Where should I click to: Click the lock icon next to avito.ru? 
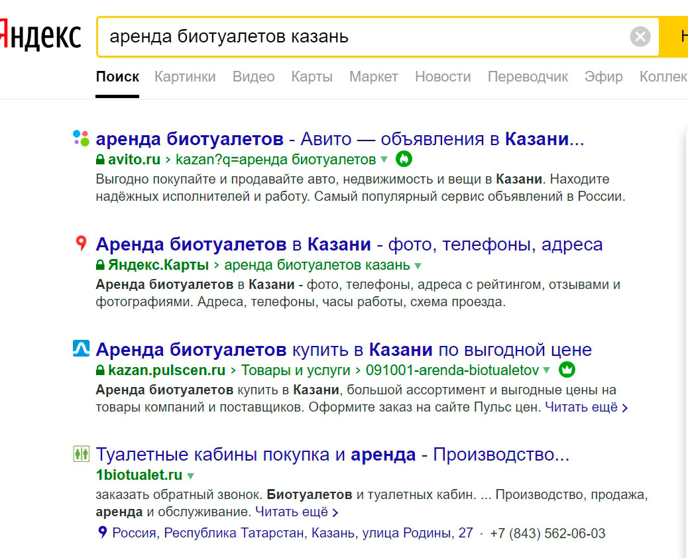coord(101,159)
